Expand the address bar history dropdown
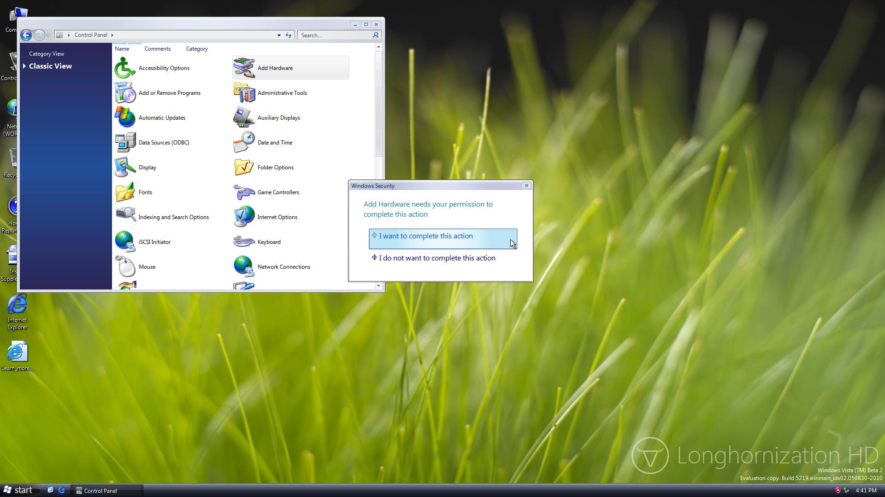This screenshot has width=885, height=497. [x=279, y=35]
